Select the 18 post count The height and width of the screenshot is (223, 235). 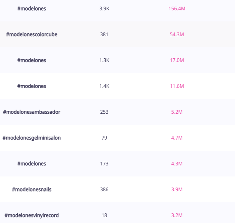pos(104,215)
